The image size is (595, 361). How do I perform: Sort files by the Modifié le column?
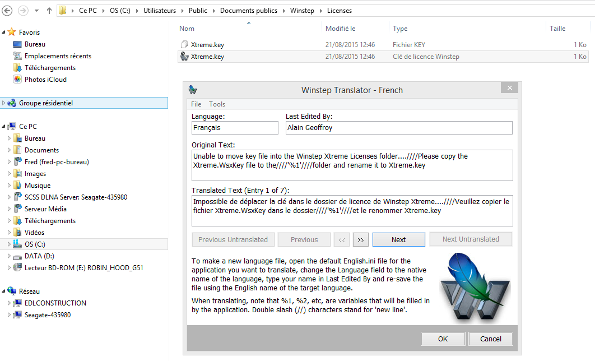[x=340, y=29]
